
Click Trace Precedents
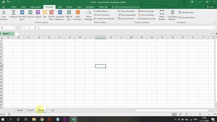pos(126,11)
